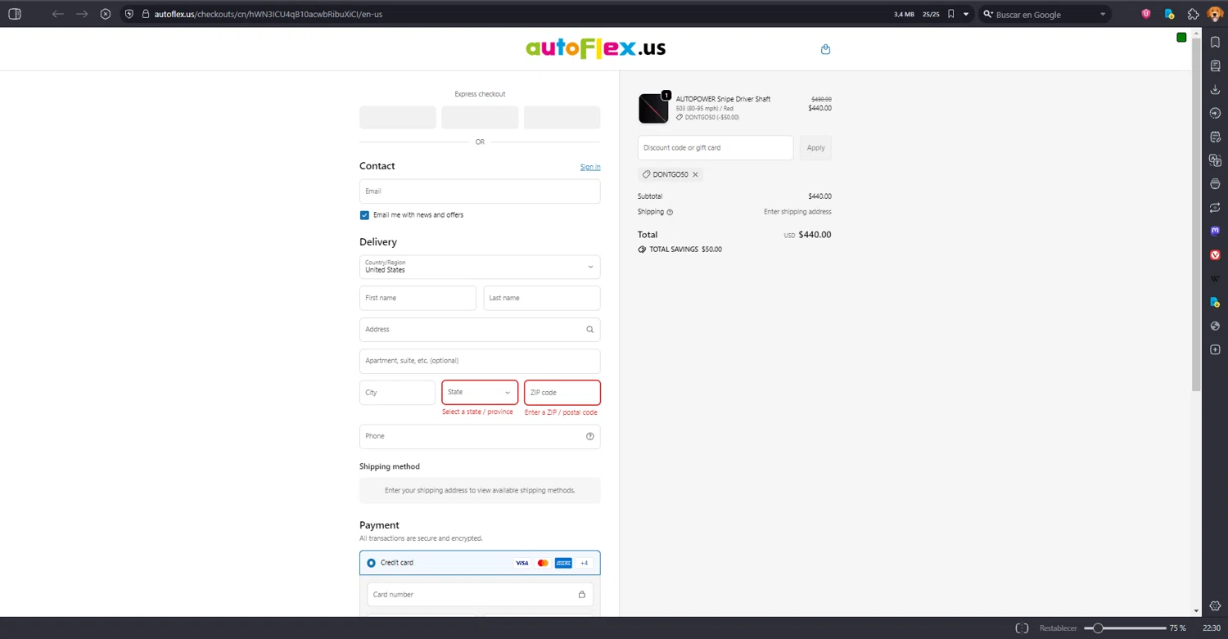1228x639 pixels.
Task: Click the Discount code or gift card field
Action: point(716,148)
